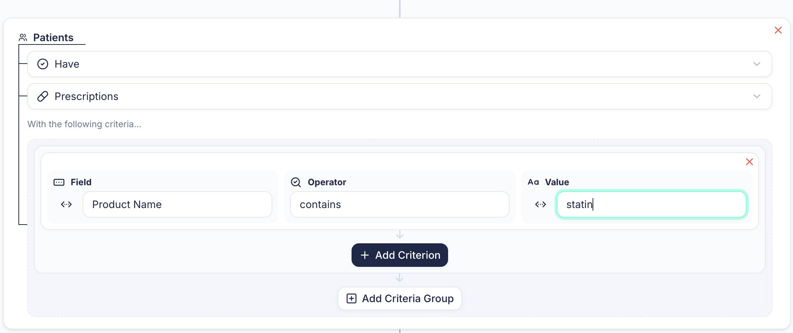
Task: Click the Prescriptions pill icon
Action: tap(43, 96)
